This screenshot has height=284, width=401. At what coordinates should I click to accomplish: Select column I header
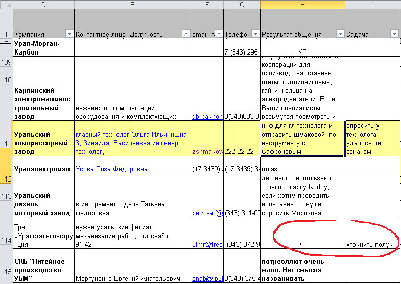click(372, 5)
